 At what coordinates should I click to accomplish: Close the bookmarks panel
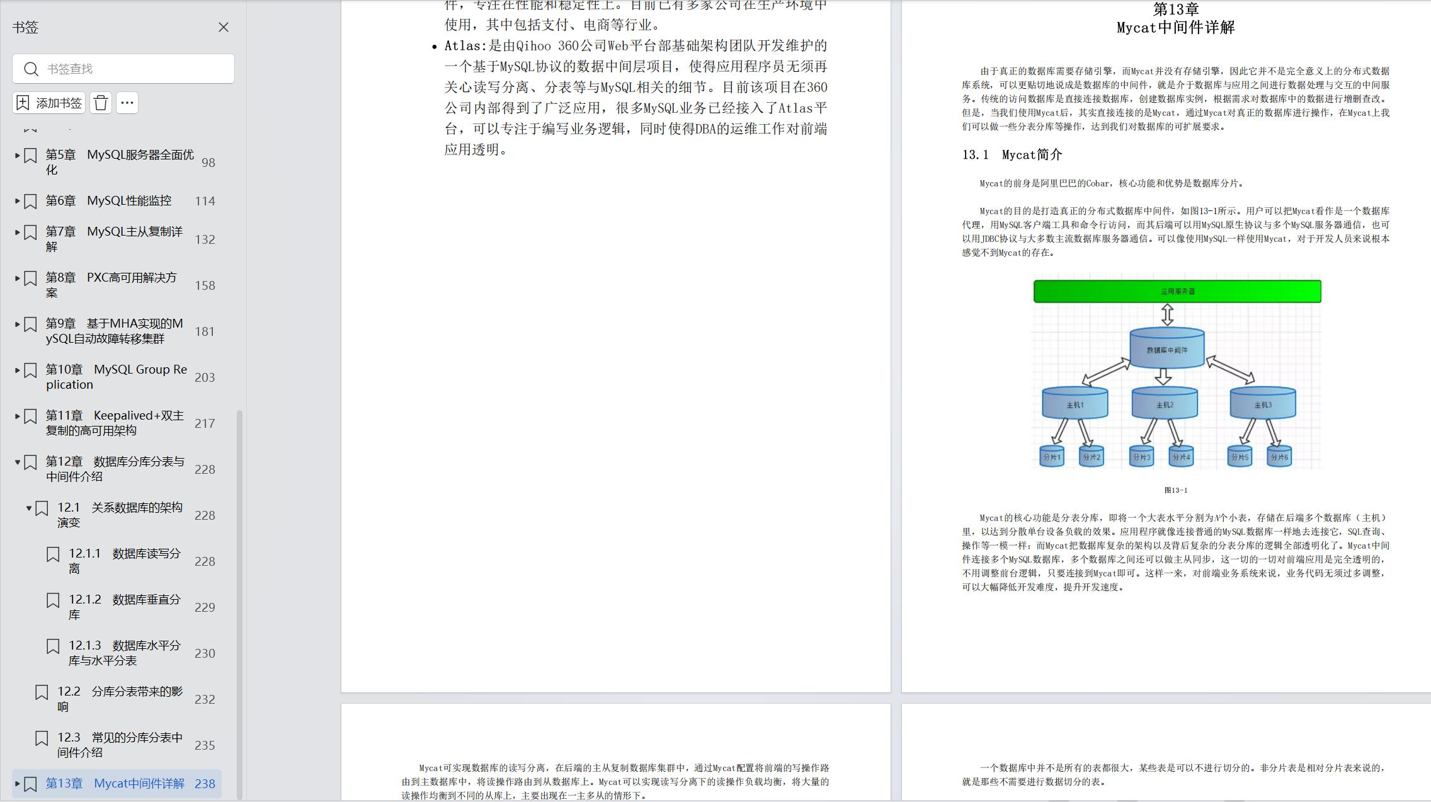[x=224, y=27]
